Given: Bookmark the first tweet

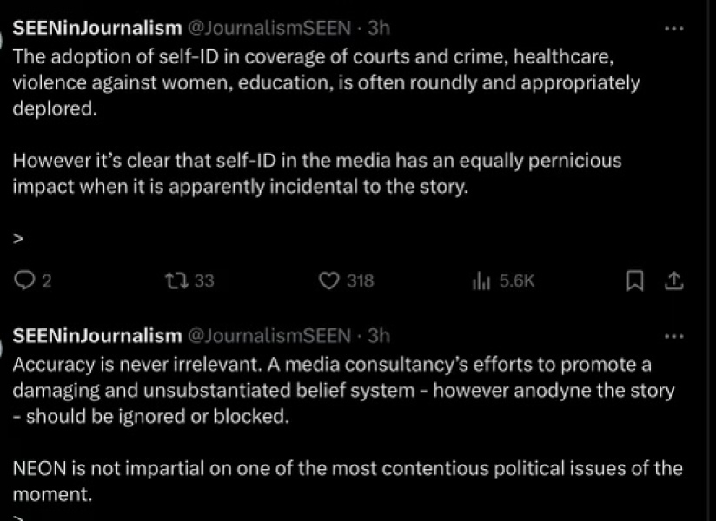Looking at the screenshot, I should pos(633,280).
